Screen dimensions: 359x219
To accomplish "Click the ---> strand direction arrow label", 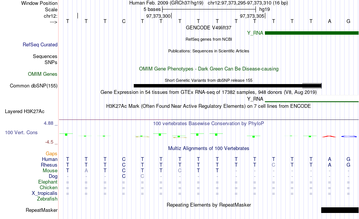I will (x=53, y=22).
